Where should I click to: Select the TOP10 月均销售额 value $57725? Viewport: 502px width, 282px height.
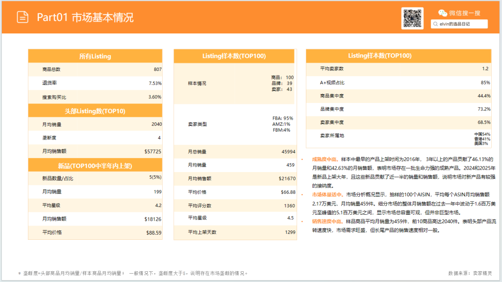click(153, 151)
